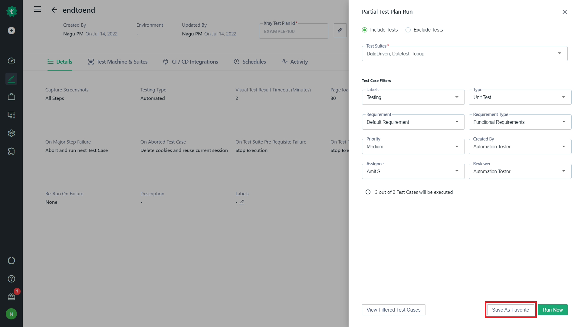Viewport: 581px width, 327px height.
Task: Select the Include Tests radio button
Action: [365, 30]
